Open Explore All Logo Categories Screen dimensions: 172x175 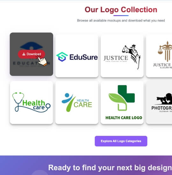(x=121, y=141)
